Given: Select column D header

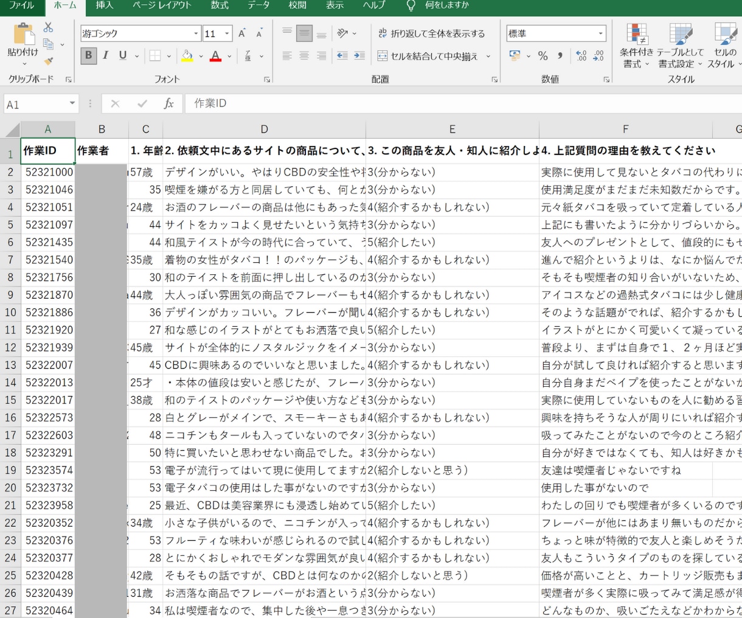Looking at the screenshot, I should tap(264, 129).
